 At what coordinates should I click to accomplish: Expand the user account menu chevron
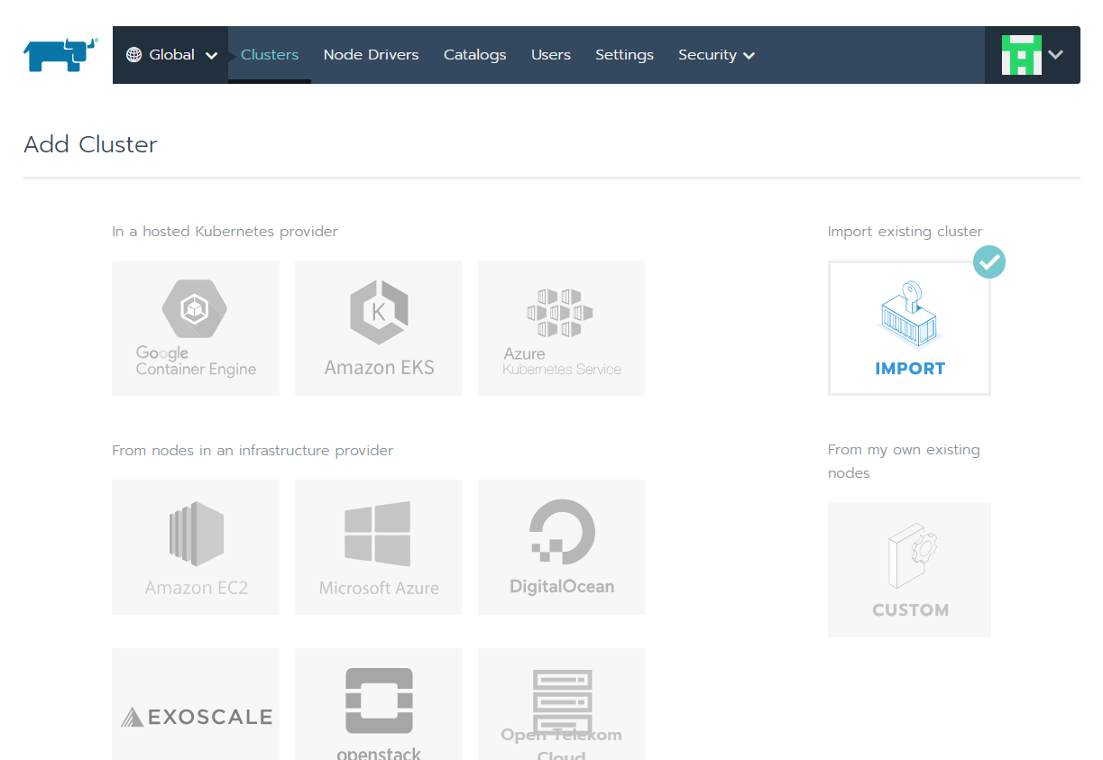coord(1056,55)
